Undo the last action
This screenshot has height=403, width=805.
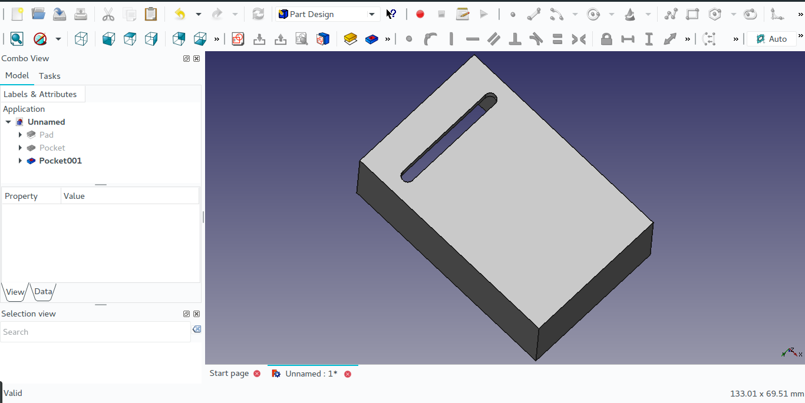[180, 14]
